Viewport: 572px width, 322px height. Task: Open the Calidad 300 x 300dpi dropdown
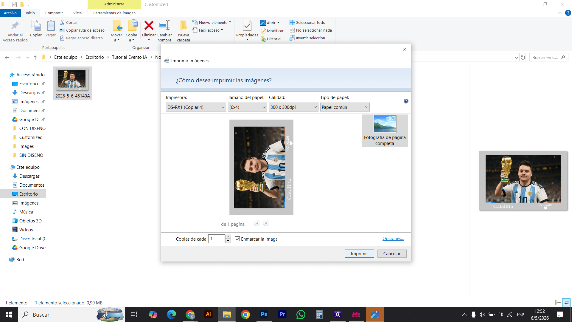click(x=293, y=107)
